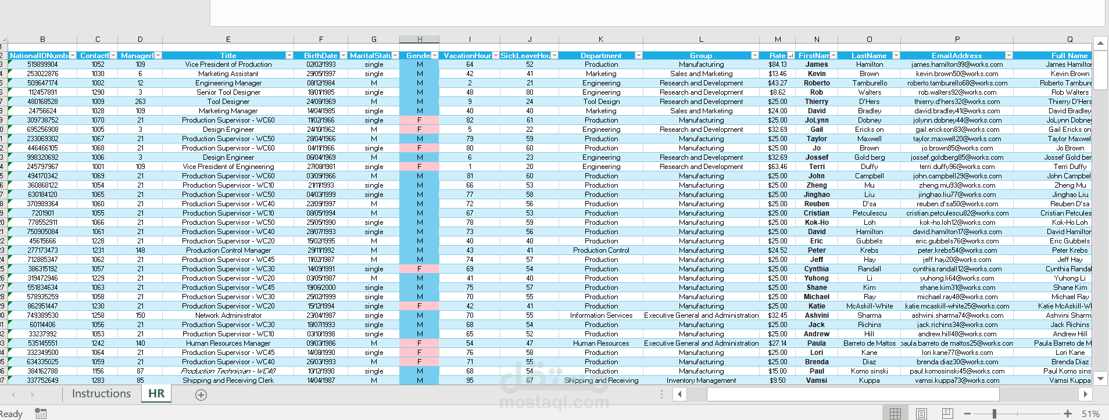
Task: Click the cell 'Vice President of Production'
Action: 228,64
